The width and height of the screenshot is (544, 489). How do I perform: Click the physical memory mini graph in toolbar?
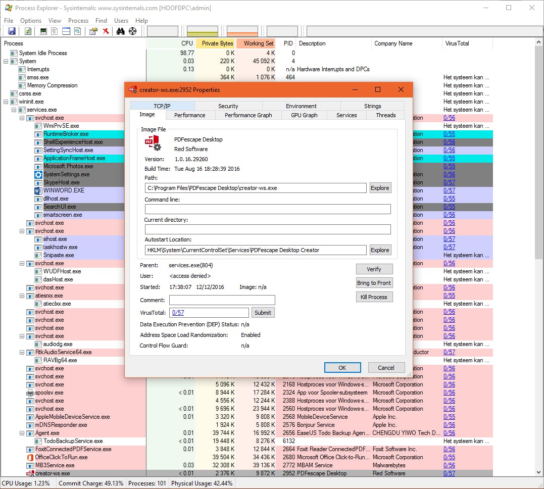point(242,31)
